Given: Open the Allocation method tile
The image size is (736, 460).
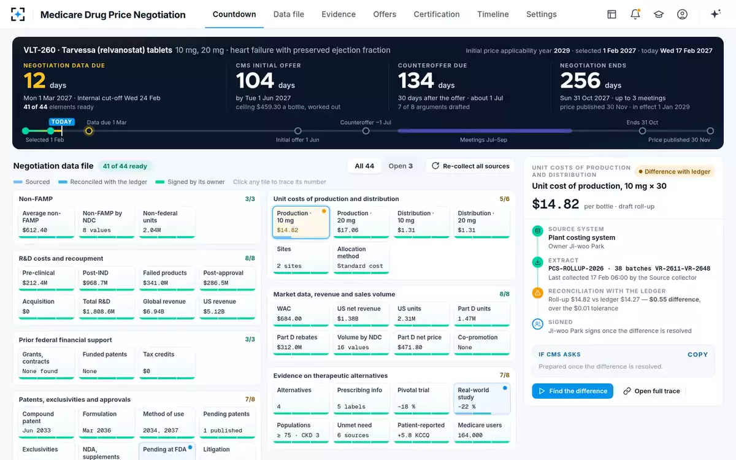Looking at the screenshot, I should tap(361, 258).
